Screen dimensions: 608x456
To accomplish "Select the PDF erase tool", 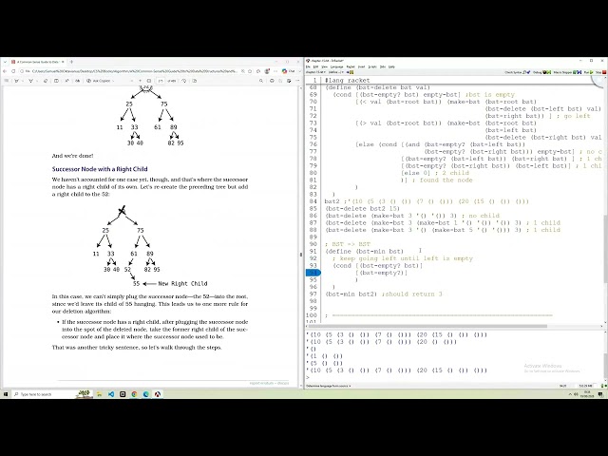I will coord(46,81).
